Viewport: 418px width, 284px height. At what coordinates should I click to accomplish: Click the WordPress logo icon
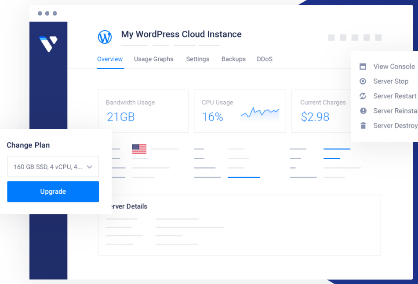tap(105, 37)
